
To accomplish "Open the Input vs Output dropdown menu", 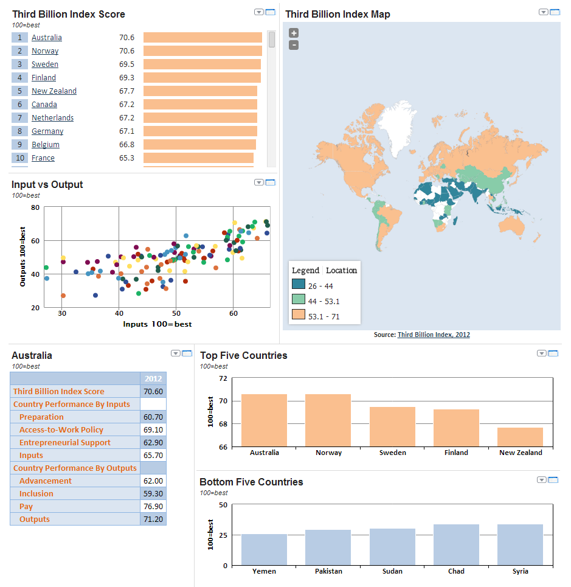I will pyautogui.click(x=259, y=182).
